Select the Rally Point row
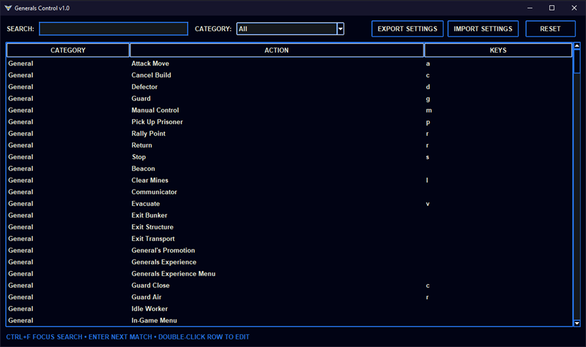Viewport: 586px width, 347px height. coord(289,133)
